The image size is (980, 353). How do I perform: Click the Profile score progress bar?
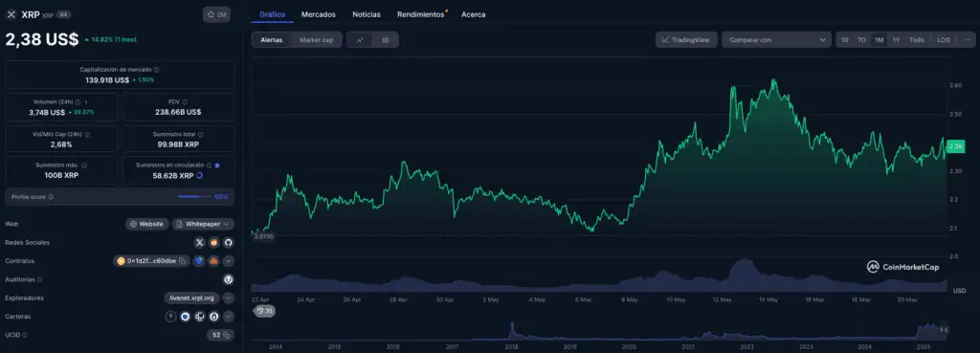[194, 197]
